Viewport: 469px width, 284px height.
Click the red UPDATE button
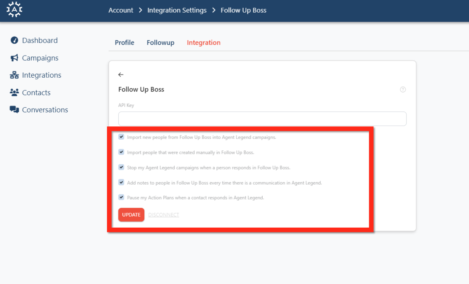coord(131,215)
